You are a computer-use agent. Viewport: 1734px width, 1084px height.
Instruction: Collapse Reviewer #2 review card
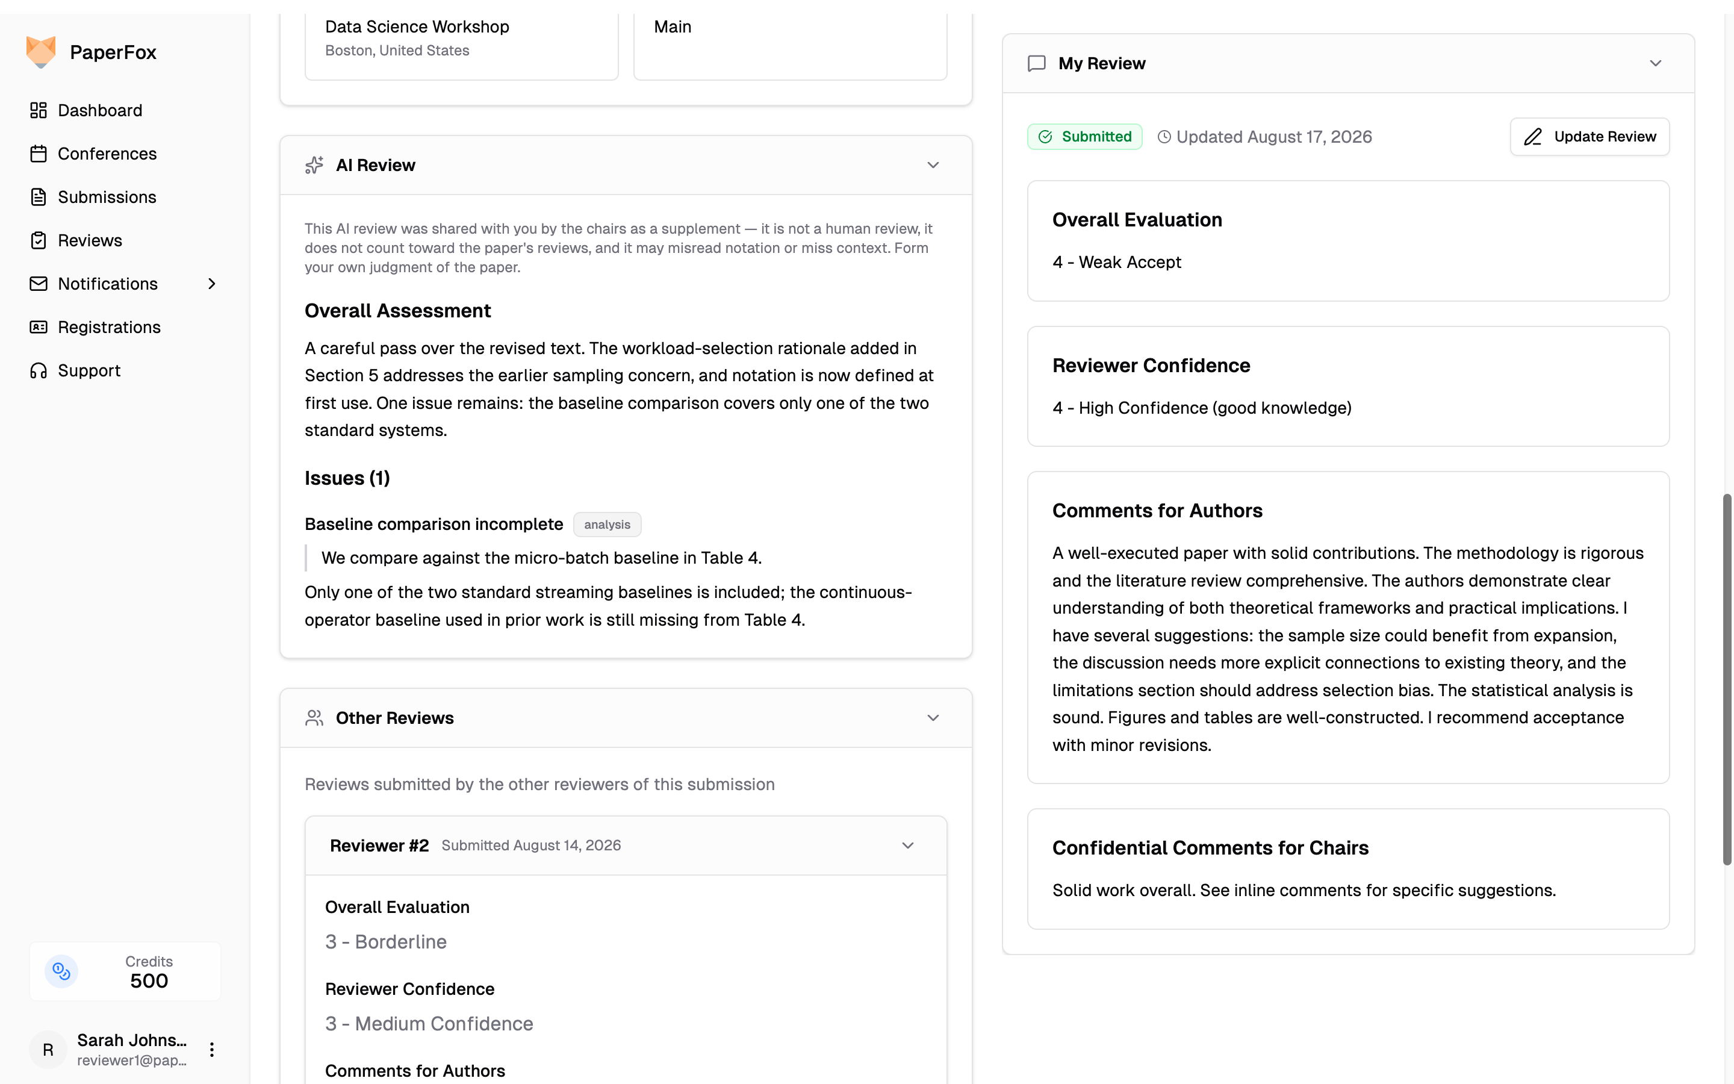[x=908, y=846]
